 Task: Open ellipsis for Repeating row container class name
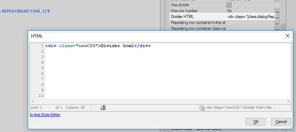[277, 28]
